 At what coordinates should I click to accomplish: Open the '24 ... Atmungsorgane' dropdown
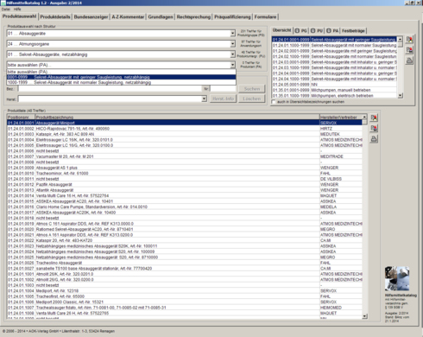[x=233, y=44]
